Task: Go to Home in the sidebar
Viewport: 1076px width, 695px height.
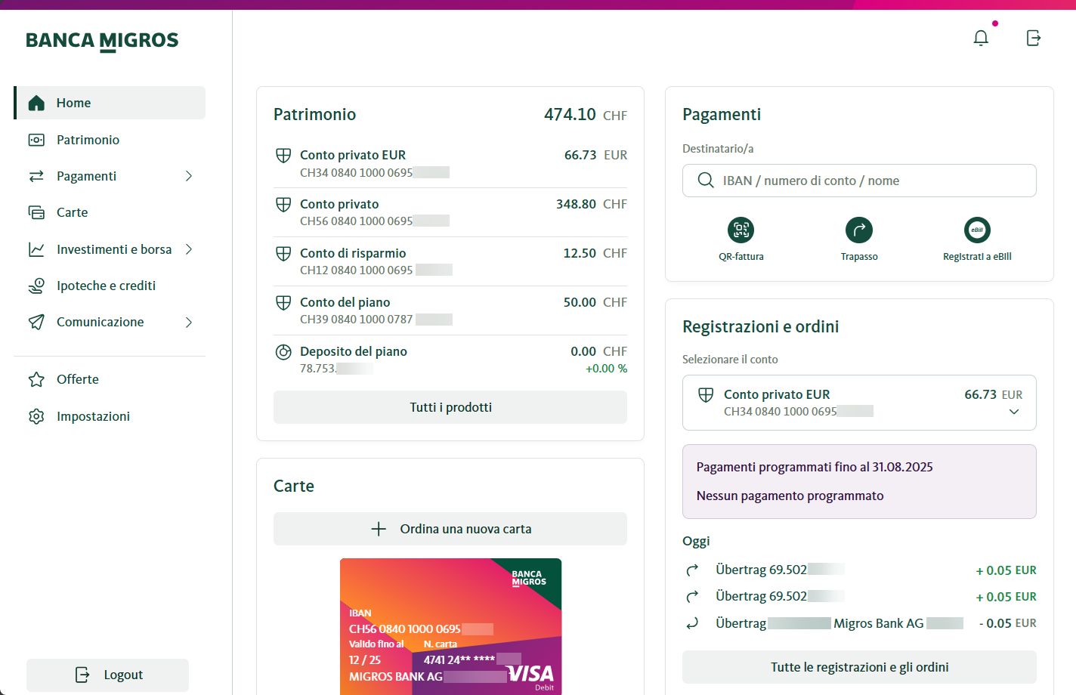Action: [x=110, y=103]
